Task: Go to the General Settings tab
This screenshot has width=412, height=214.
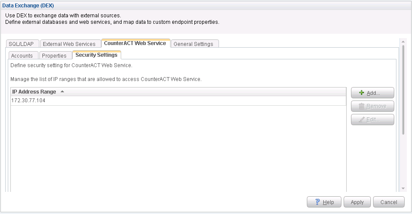Action: coord(193,44)
